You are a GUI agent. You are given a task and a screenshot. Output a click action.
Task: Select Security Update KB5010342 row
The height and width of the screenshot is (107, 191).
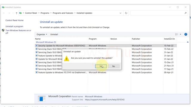[x=106, y=45]
